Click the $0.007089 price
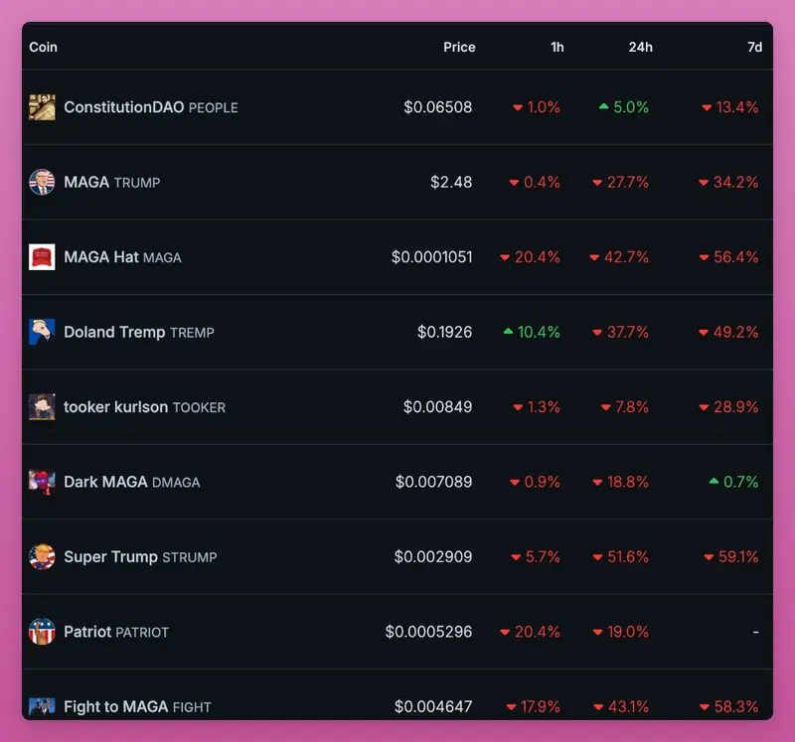Screen dimensions: 795x742 (433, 482)
